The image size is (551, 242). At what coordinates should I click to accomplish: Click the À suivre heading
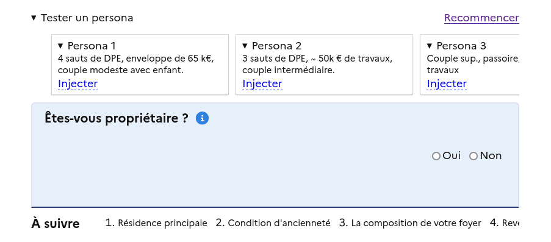55,223
